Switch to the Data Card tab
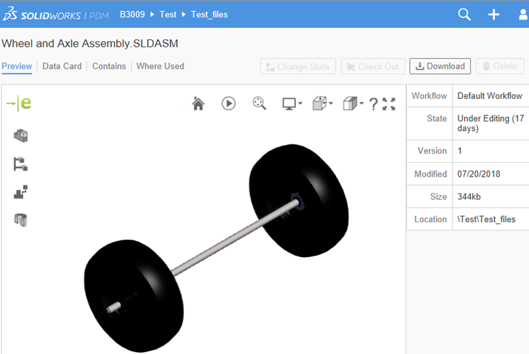 (x=62, y=66)
